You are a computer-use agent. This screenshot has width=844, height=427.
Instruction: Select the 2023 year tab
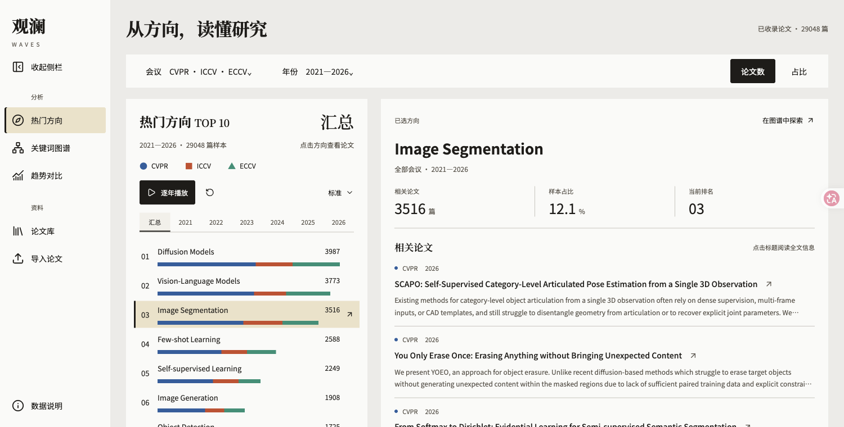pos(246,222)
